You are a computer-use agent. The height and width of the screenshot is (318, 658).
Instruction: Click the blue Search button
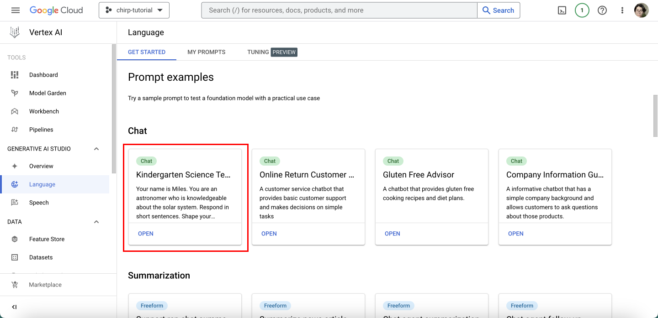(x=499, y=10)
